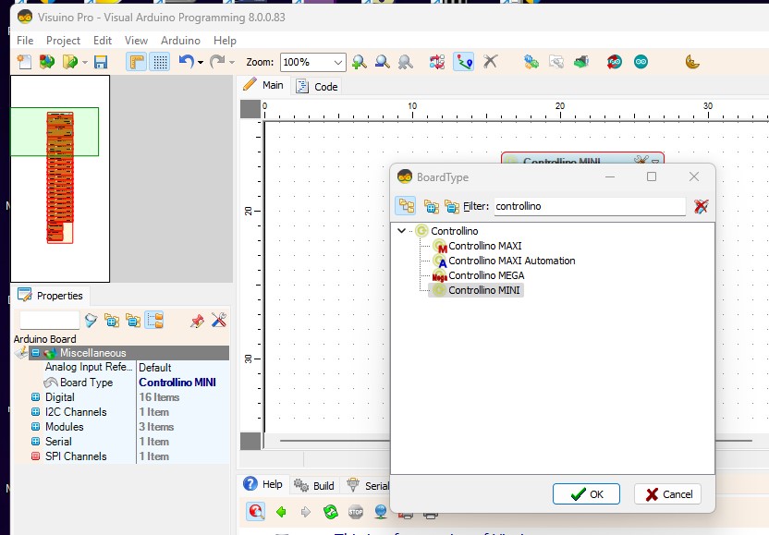Open the Project menu

pos(63,41)
